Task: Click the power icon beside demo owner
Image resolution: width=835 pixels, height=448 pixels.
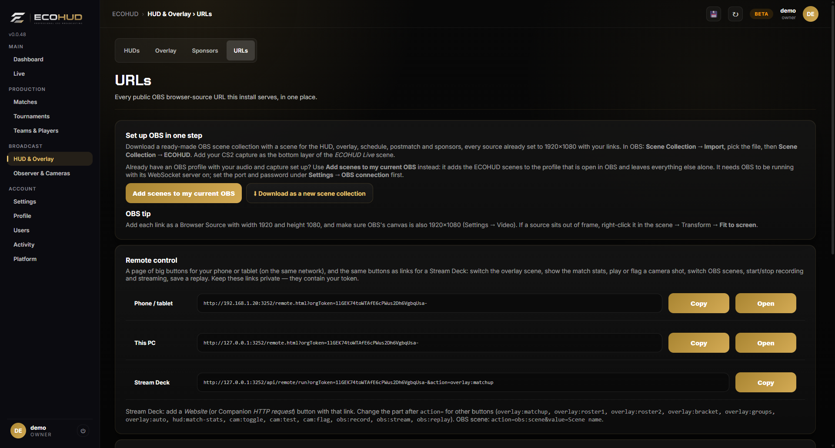Action: tap(83, 431)
